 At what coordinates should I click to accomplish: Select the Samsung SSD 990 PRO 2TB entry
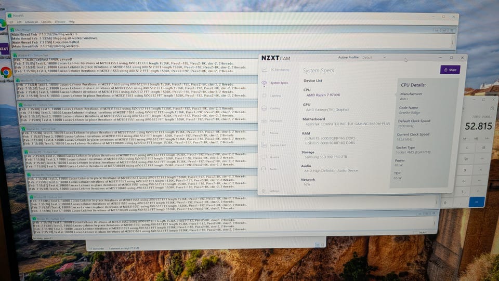tap(325, 157)
